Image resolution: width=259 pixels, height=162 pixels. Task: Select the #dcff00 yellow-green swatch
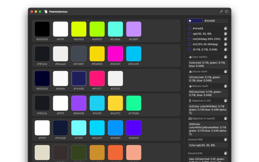coord(79,29)
